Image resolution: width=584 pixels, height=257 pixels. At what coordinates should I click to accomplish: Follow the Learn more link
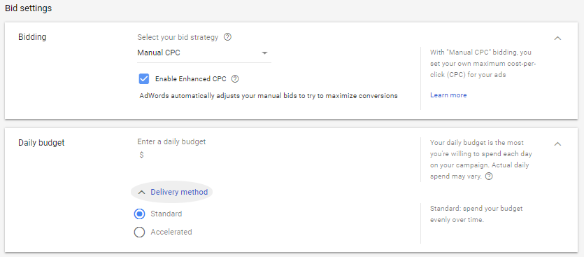tap(448, 95)
